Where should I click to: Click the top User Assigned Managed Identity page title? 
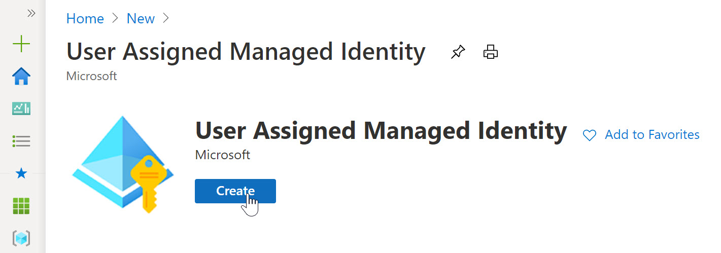tap(246, 52)
